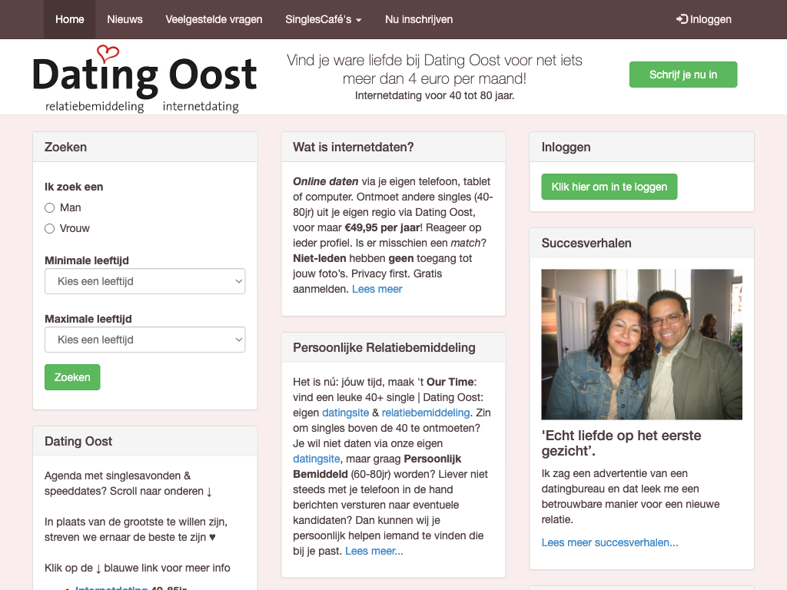The height and width of the screenshot is (590, 787).
Task: Click the Dating Oost panel heading
Action: 78,441
